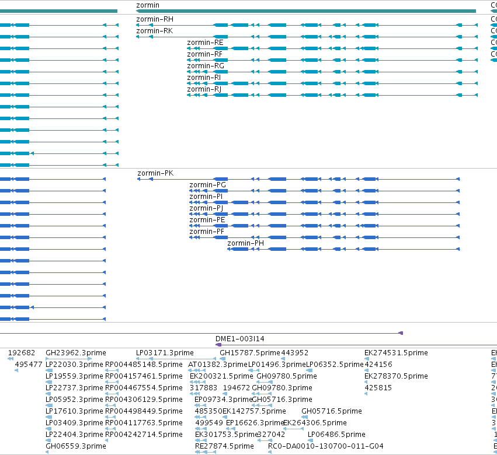Select EK142757.5prime EST
The width and height of the screenshot is (497, 455).
[254, 411]
